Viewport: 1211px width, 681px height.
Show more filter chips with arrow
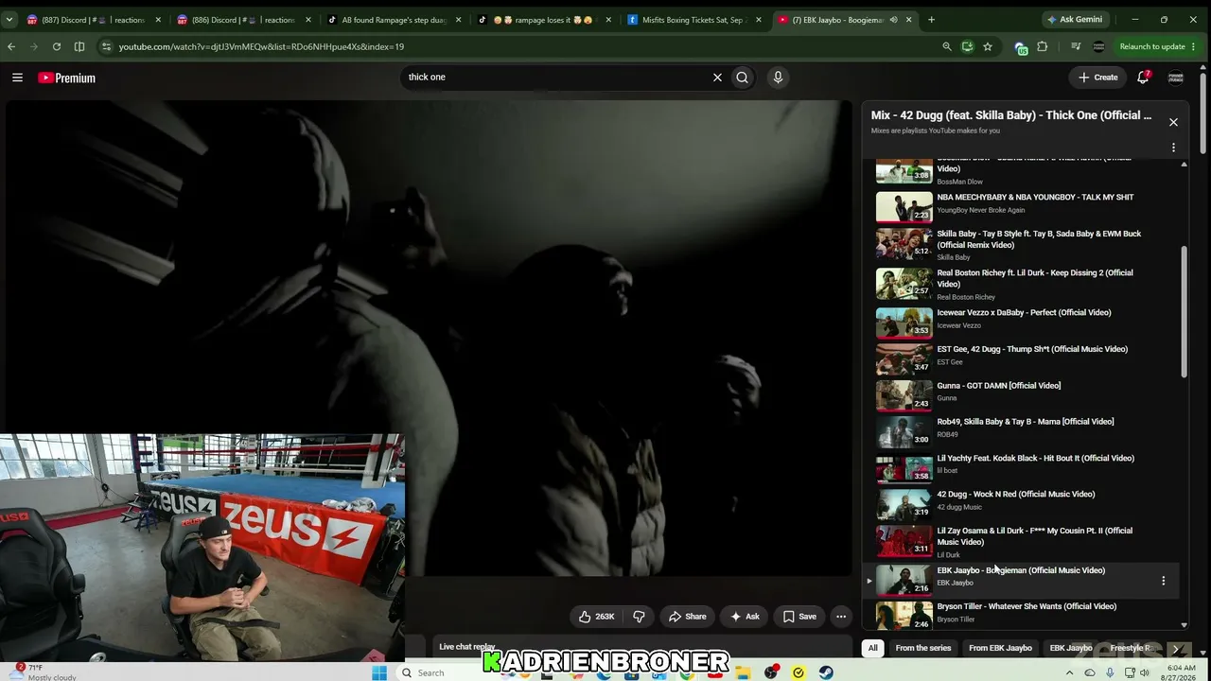pyautogui.click(x=1177, y=649)
